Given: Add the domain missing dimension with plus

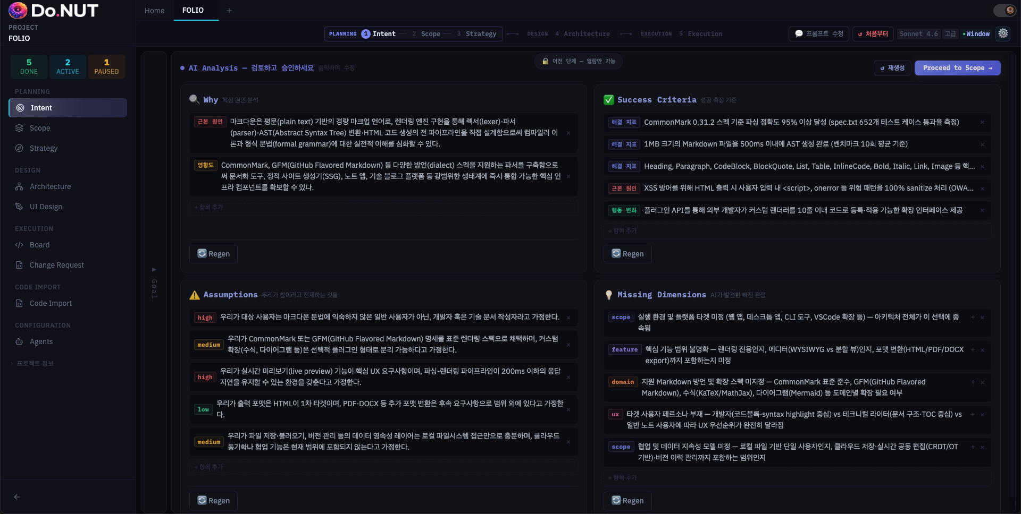Looking at the screenshot, I should pyautogui.click(x=973, y=382).
